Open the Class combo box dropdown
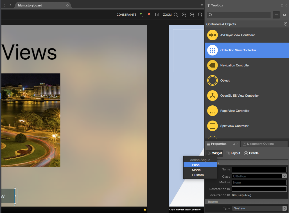289x213 pixels. click(285, 176)
